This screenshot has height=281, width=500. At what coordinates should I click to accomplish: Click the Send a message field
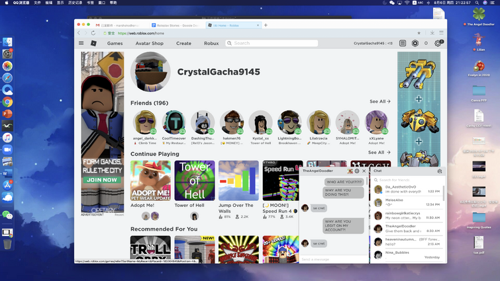point(333,259)
